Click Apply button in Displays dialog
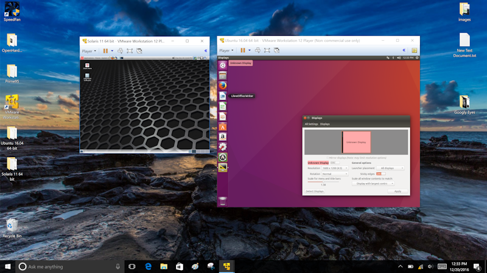487x273 pixels. click(x=398, y=191)
